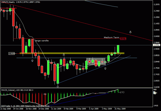Select the light blue horizontal line near 2.8935

(77, 58)
